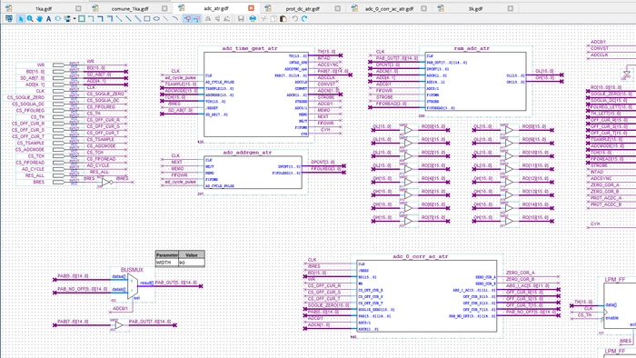Select the adc_addrgen_atr block title

click(x=247, y=153)
